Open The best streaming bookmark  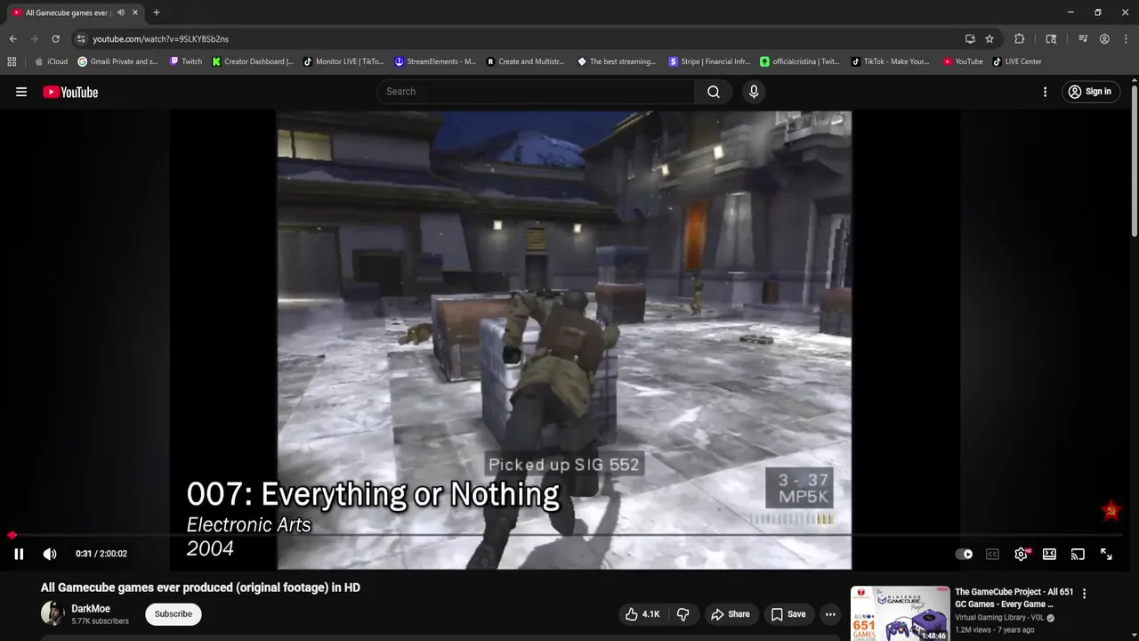pos(617,61)
